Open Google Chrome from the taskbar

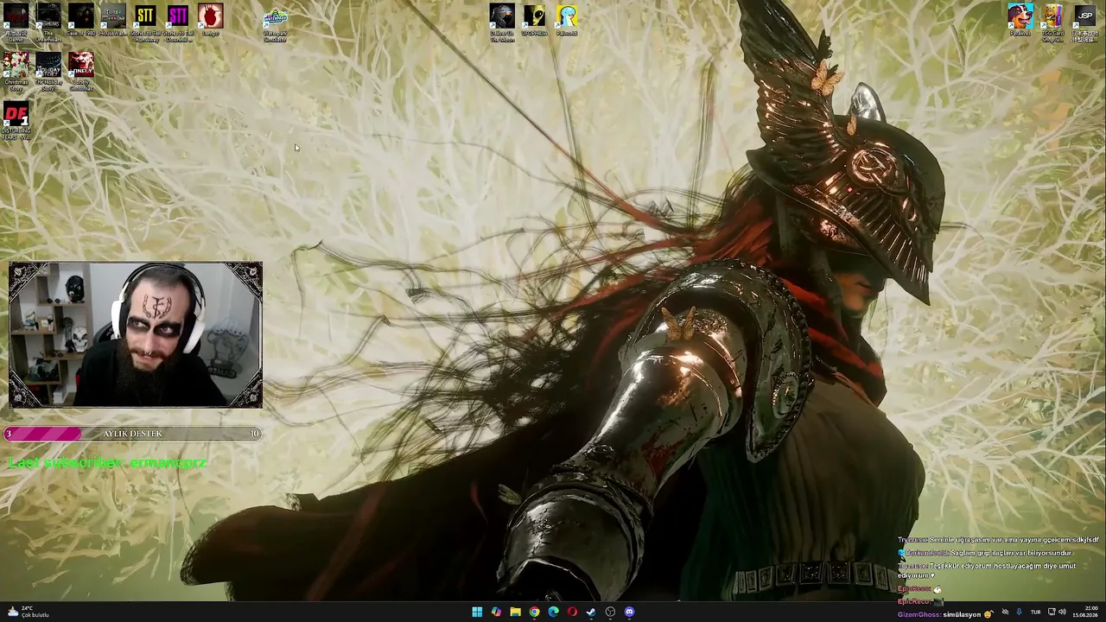(534, 612)
